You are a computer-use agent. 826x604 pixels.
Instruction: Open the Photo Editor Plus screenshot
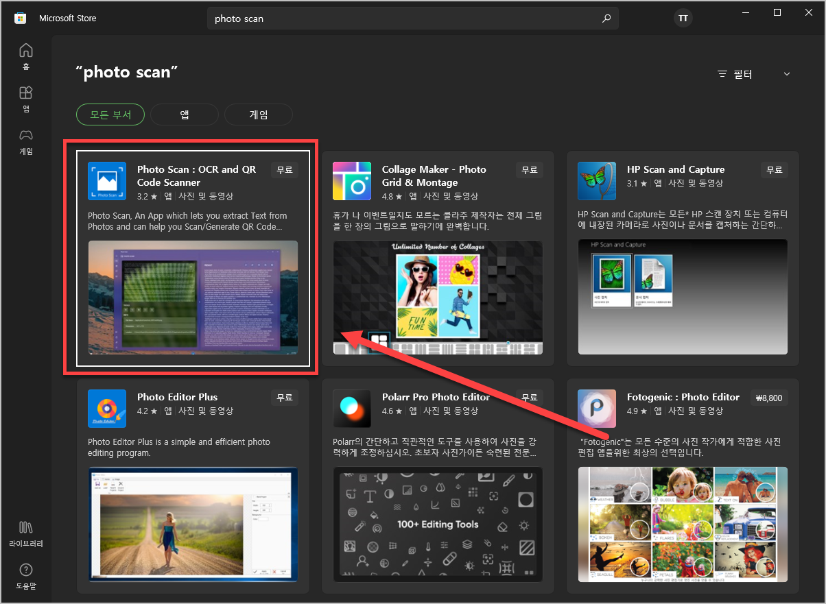[x=193, y=525]
